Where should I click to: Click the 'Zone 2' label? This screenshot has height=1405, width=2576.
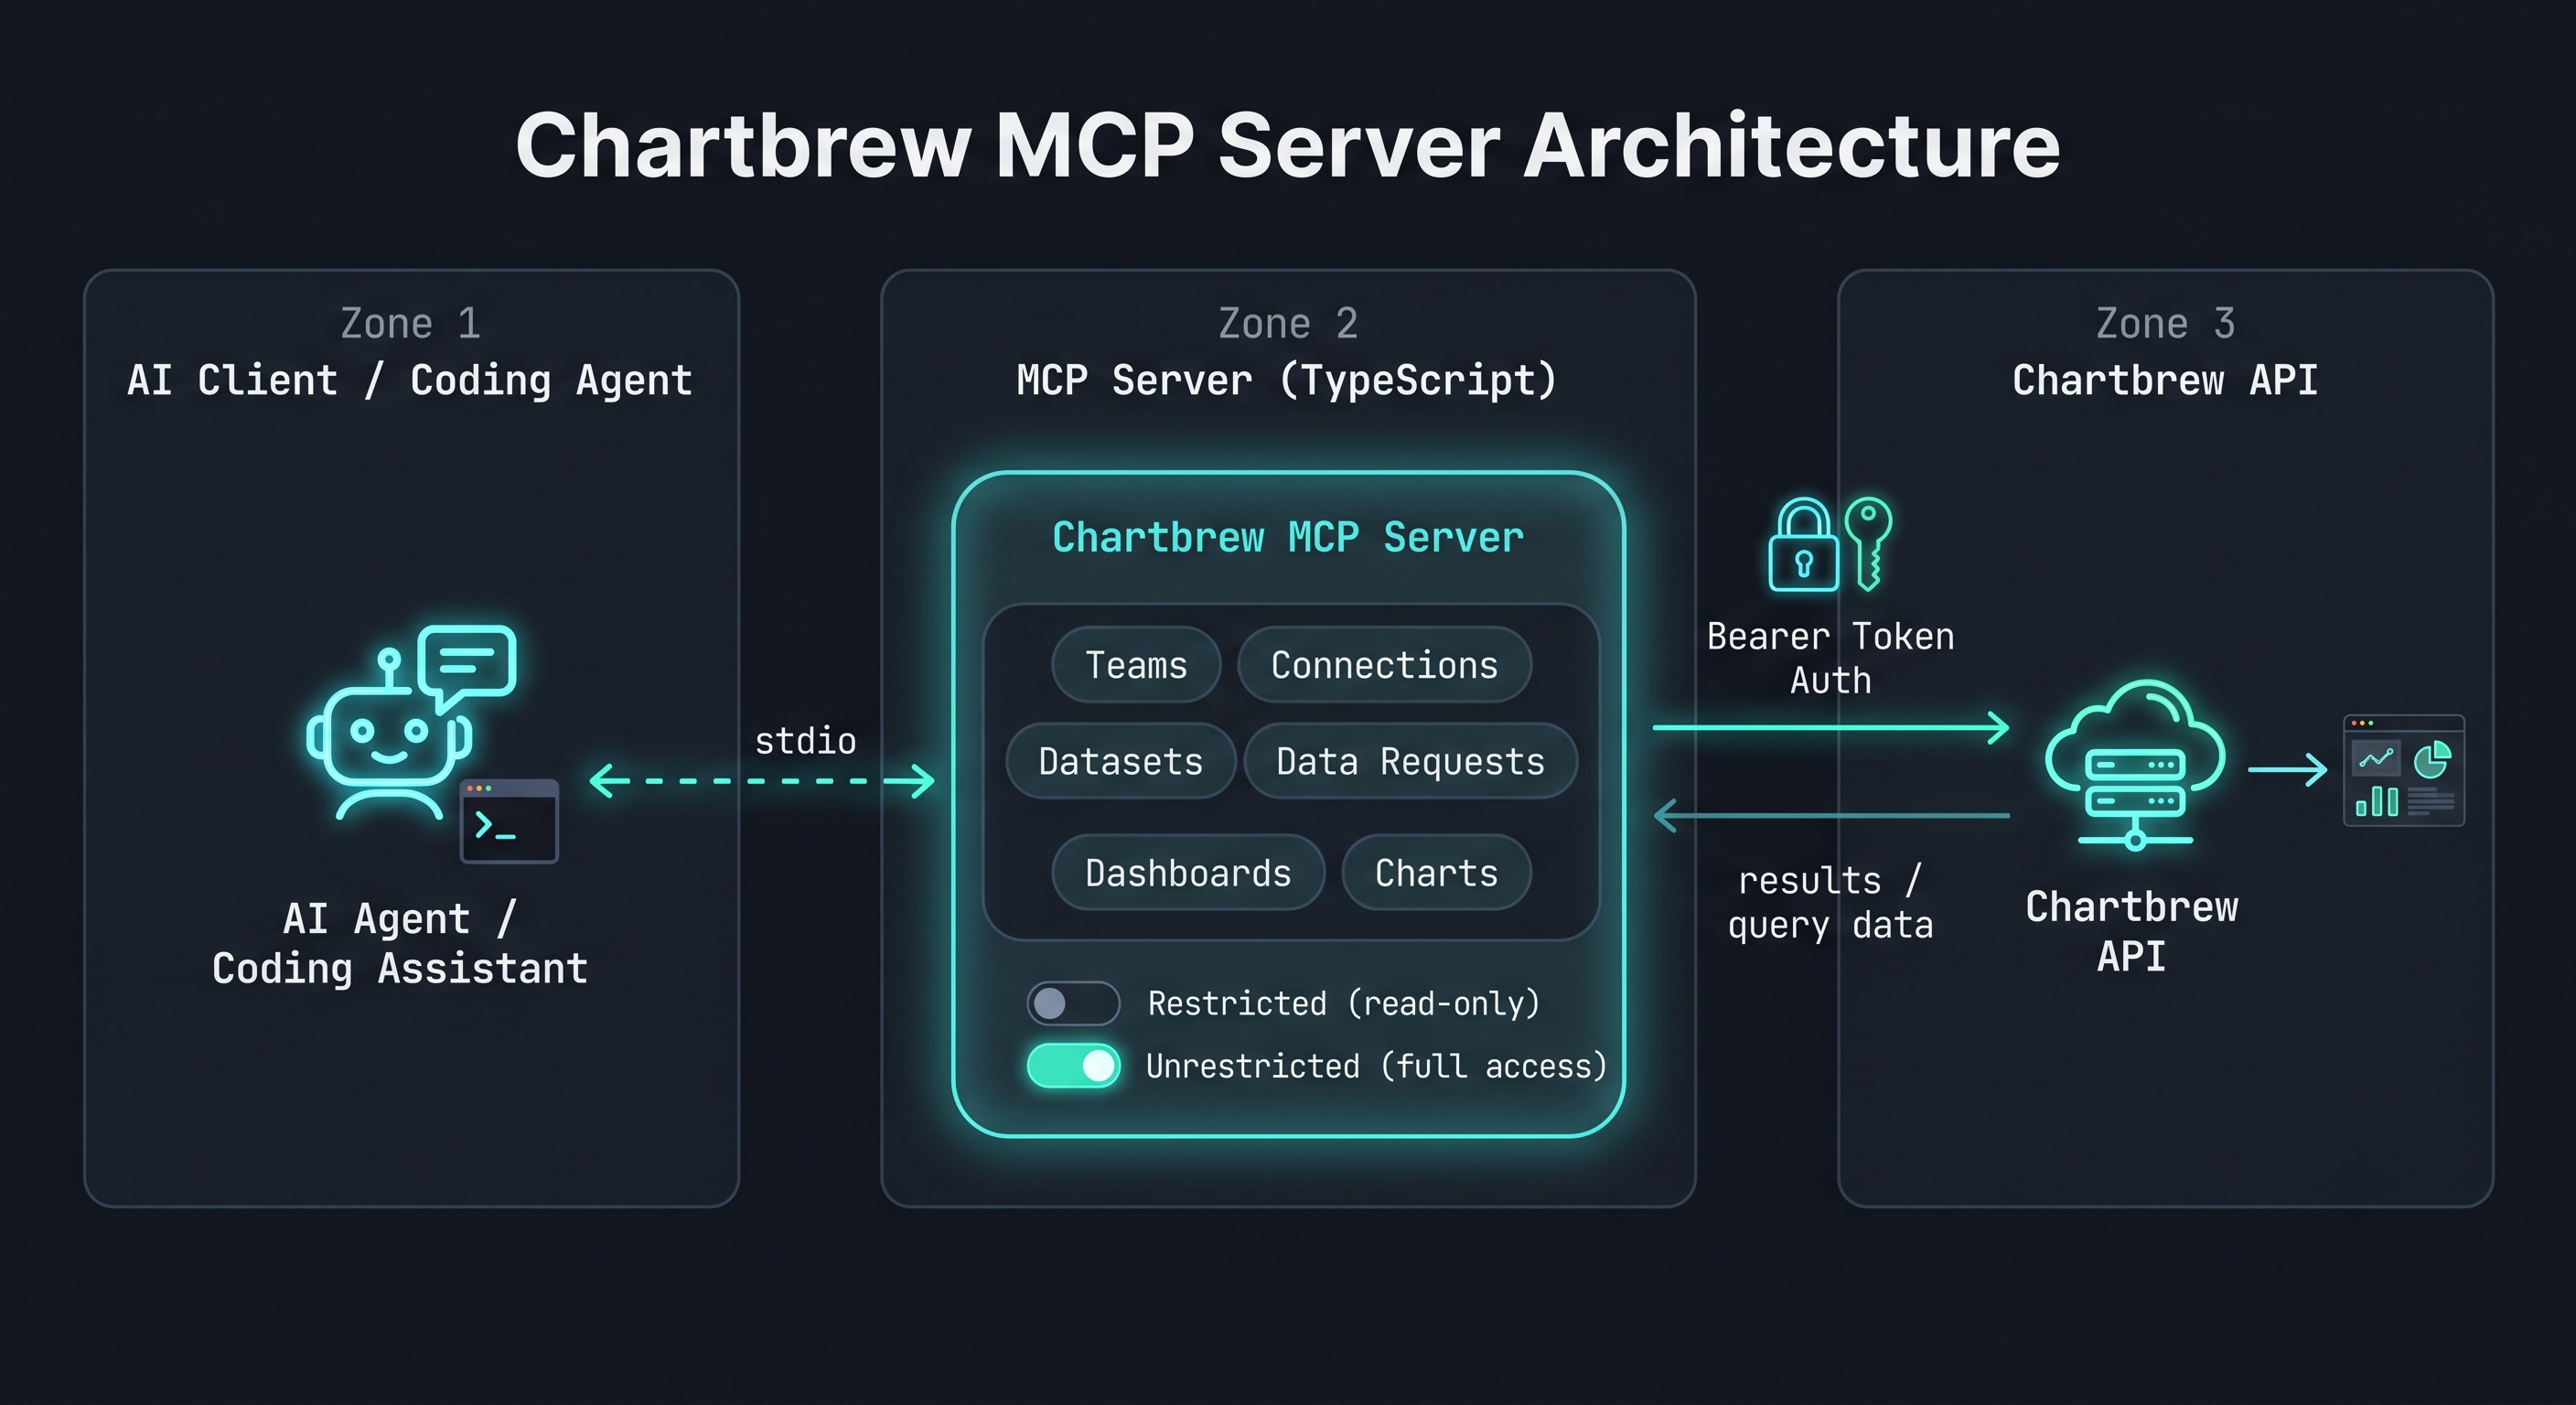(x=1288, y=324)
